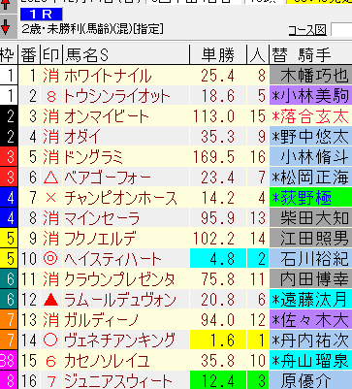This screenshot has height=389, width=352.
Task: Select the blue 1R race label
Action: tap(41, 15)
